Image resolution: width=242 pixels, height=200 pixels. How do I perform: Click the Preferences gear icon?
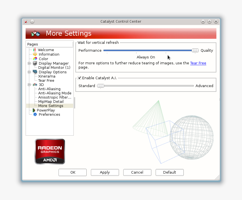click(x=35, y=114)
